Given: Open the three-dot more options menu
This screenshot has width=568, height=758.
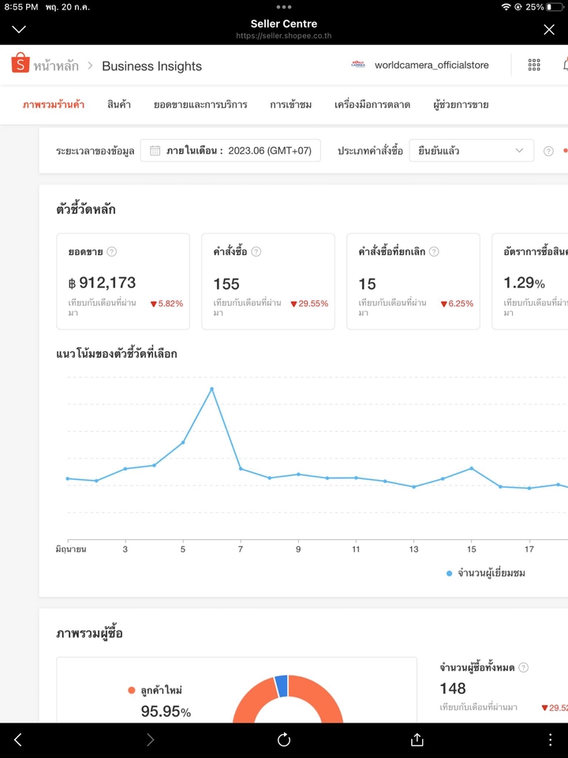Looking at the screenshot, I should point(550,739).
